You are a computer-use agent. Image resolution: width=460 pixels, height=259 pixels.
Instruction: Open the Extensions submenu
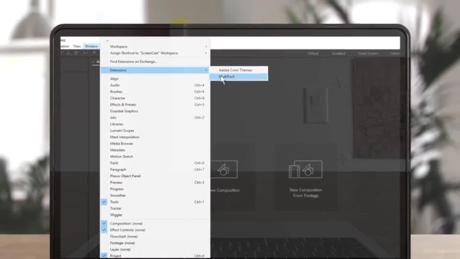[118, 70]
